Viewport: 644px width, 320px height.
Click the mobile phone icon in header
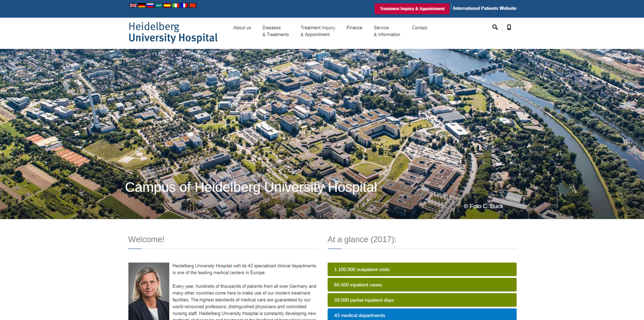coord(509,27)
